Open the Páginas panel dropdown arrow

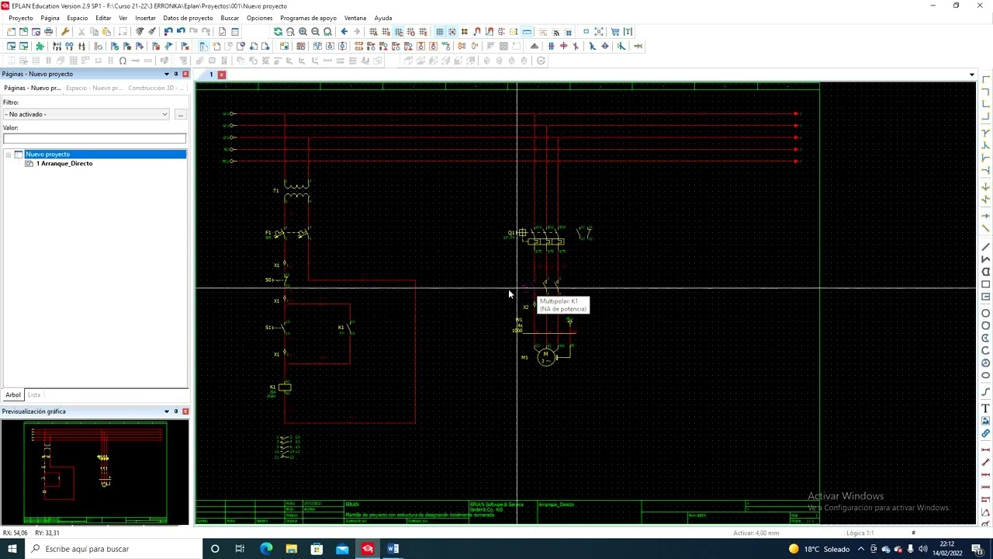click(x=166, y=74)
